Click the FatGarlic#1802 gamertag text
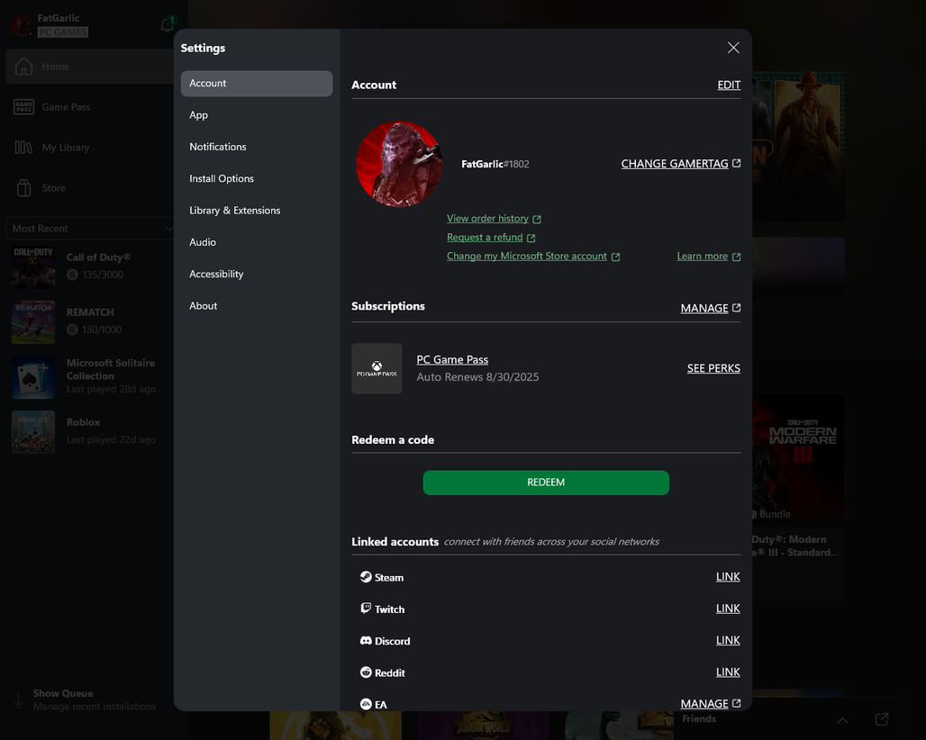This screenshot has height=740, width=926. pyautogui.click(x=495, y=164)
